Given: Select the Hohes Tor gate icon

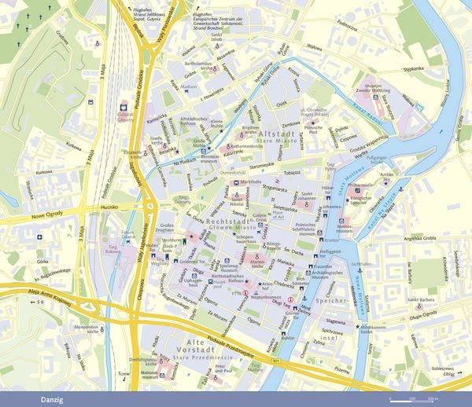Looking at the screenshot, I should click(153, 255).
